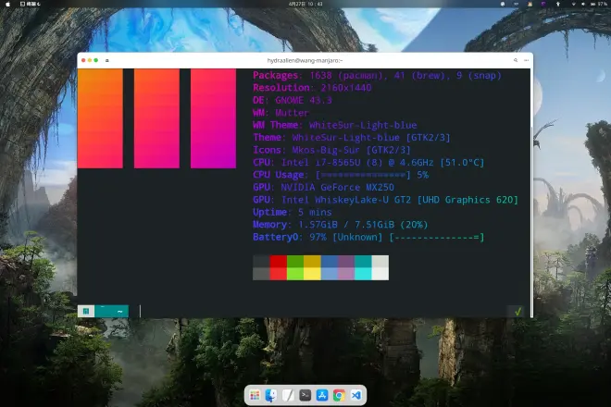The width and height of the screenshot is (611, 407).
Task: Open Finder-style file manager in dock
Action: (x=271, y=395)
